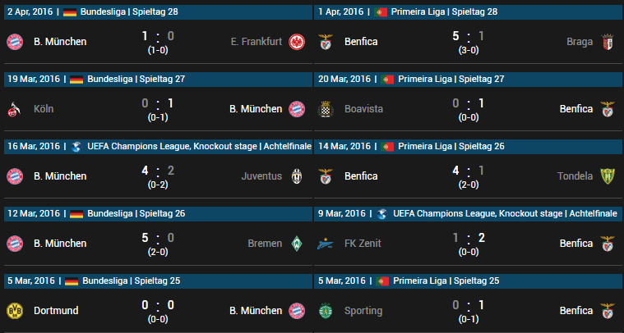Screen dimensions: 624x333
Task: Open the Primeira Liga Spieltag 27 header
Action: click(469, 79)
